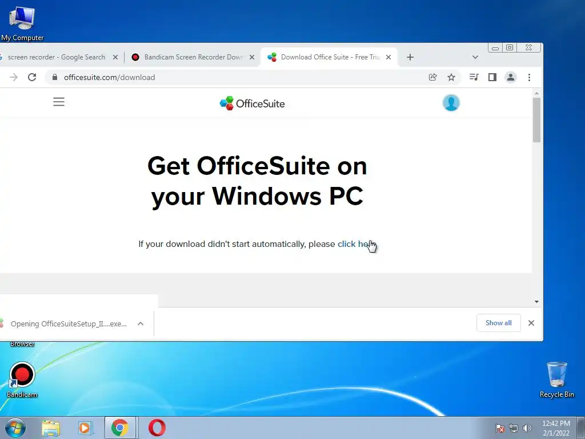Expand OfficeSuiteSetup download options chevron
The image size is (585, 439).
click(x=141, y=324)
